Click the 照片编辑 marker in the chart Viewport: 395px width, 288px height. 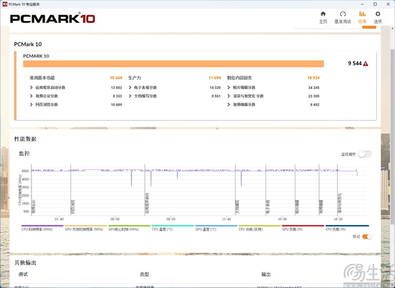pos(297,207)
